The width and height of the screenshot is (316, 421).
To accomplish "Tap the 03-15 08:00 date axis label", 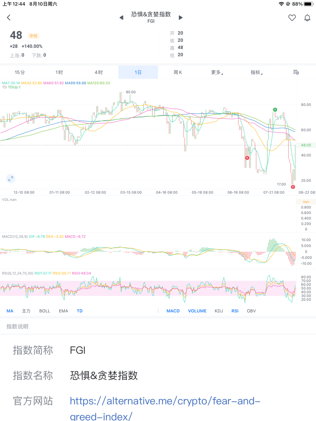I will point(131,193).
